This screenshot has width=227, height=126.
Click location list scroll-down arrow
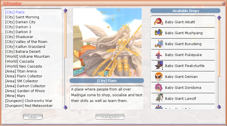65,107
